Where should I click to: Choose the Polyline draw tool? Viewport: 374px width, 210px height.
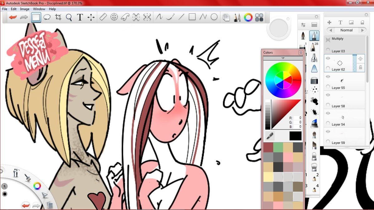[x=203, y=17]
